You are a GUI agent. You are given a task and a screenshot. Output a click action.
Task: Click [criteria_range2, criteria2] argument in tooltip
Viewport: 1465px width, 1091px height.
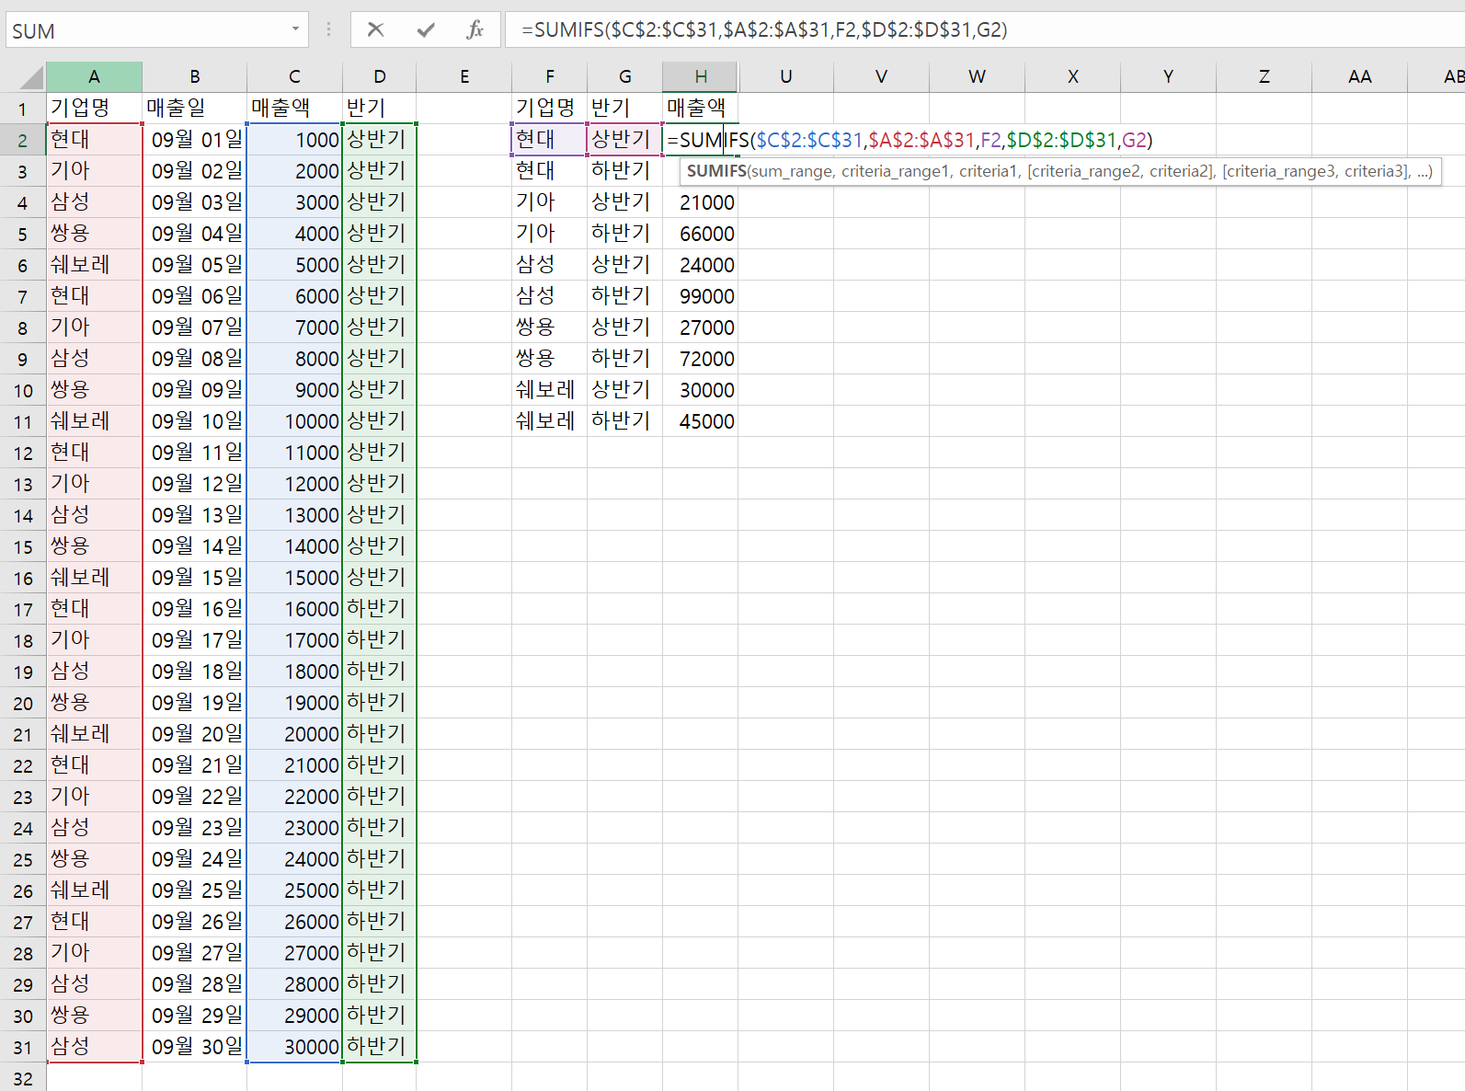tap(1120, 171)
